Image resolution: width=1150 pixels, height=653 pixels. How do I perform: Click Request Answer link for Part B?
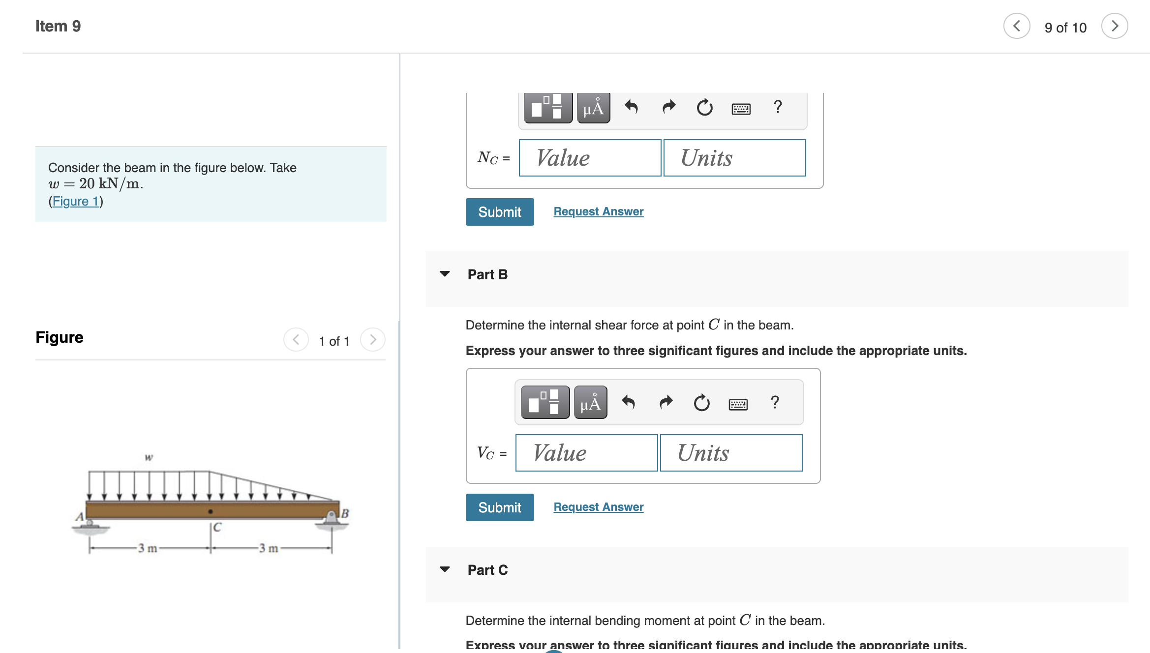pyautogui.click(x=599, y=505)
